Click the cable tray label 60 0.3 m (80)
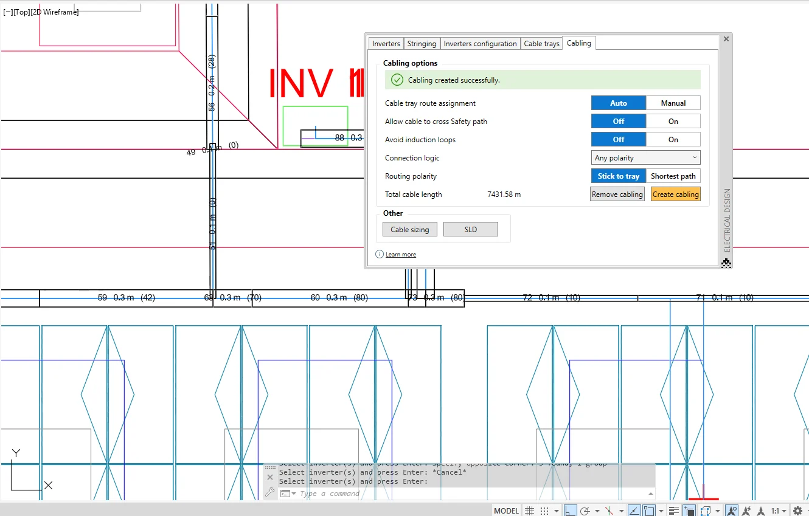 click(x=339, y=298)
